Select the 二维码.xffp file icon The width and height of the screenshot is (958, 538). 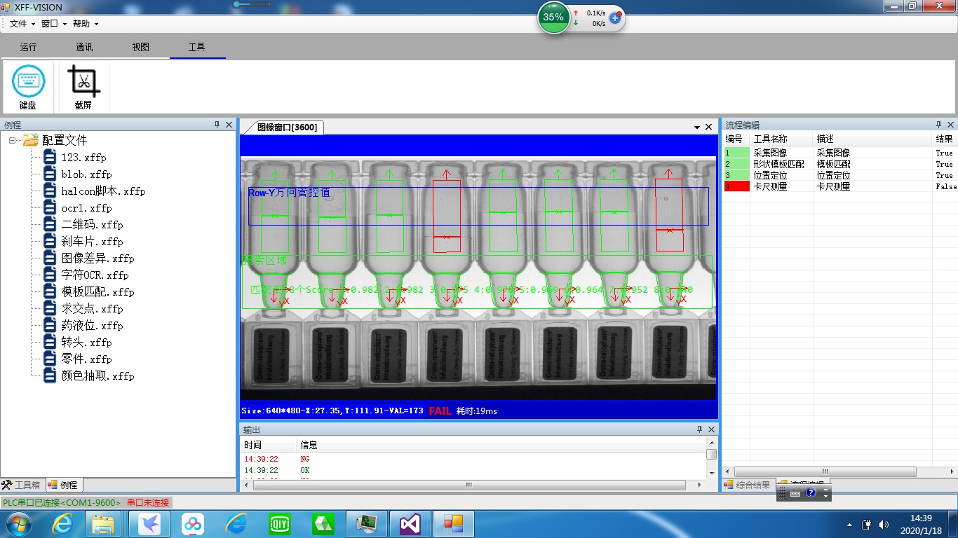pyautogui.click(x=50, y=225)
